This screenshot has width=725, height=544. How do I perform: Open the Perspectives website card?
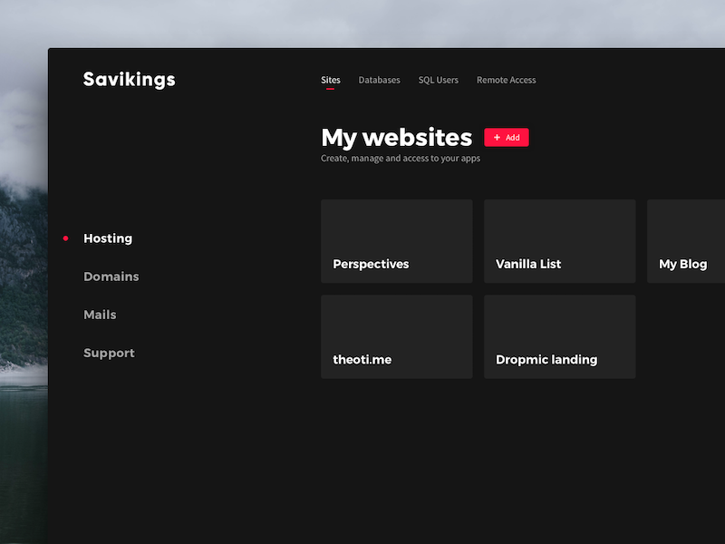pyautogui.click(x=397, y=241)
